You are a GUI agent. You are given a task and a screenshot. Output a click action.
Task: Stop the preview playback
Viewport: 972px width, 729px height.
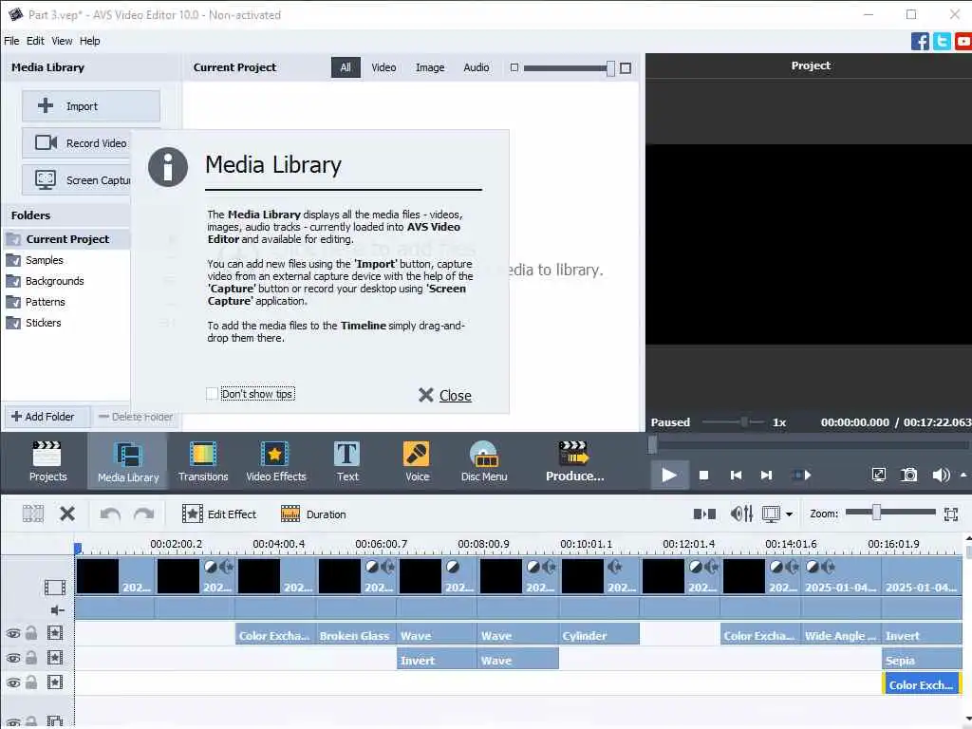coord(703,476)
